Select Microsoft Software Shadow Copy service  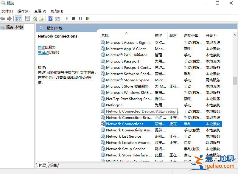coord(129,74)
